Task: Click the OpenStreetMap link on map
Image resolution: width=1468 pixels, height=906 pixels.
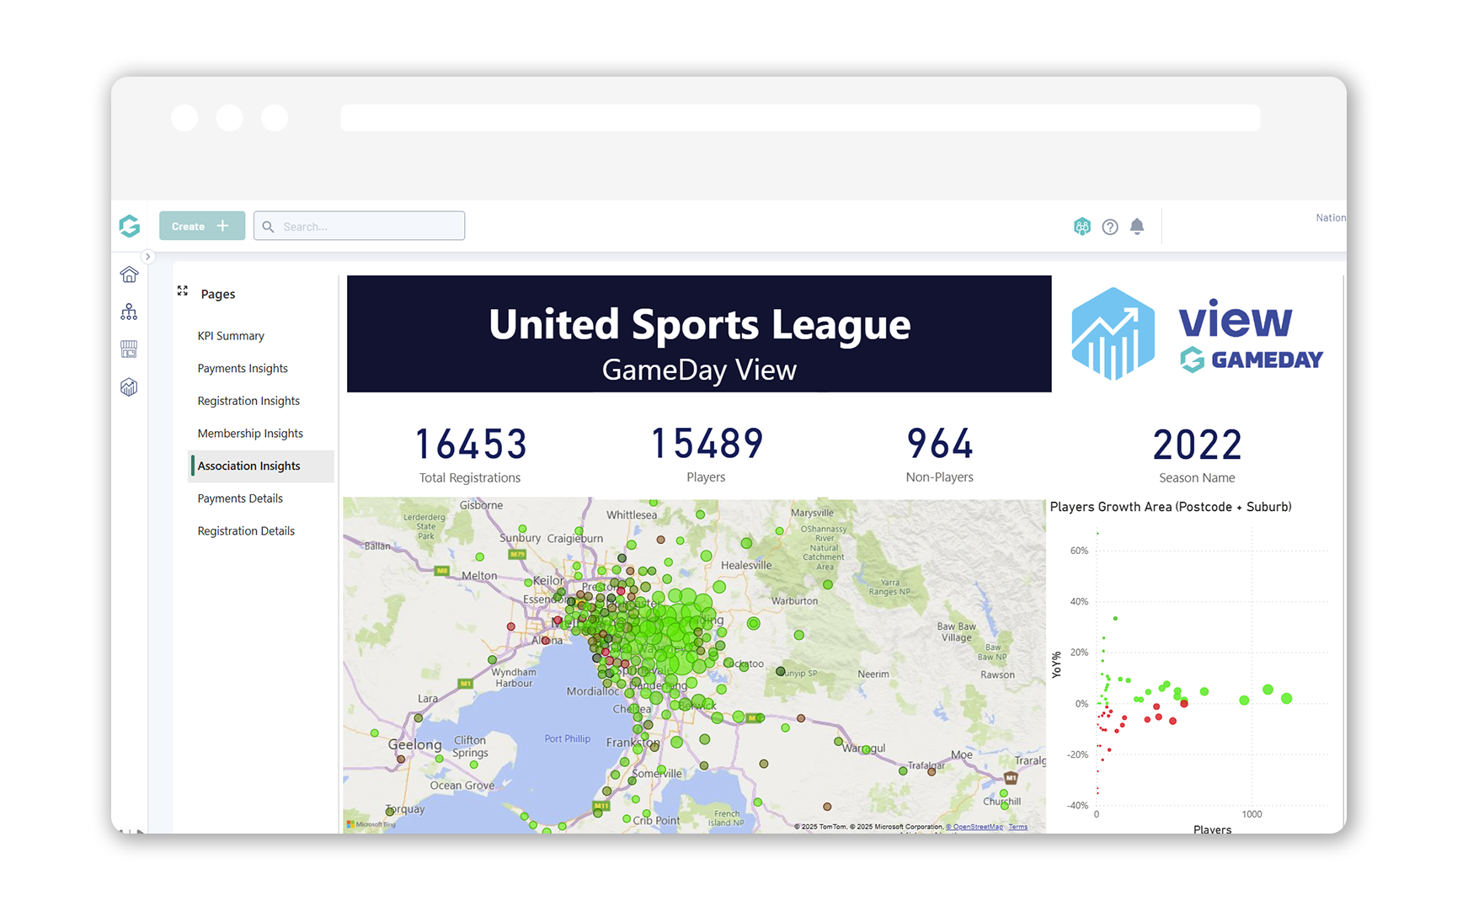Action: [977, 827]
